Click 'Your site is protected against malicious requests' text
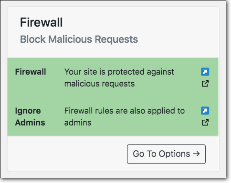Screen dimensions: 231x183 coord(119,78)
